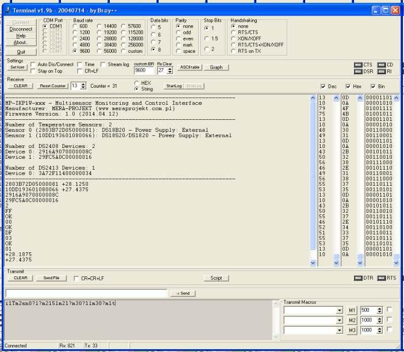Enable the M3 auto-repeat checkbox
Screen dimensions: 404x352
tap(390, 330)
